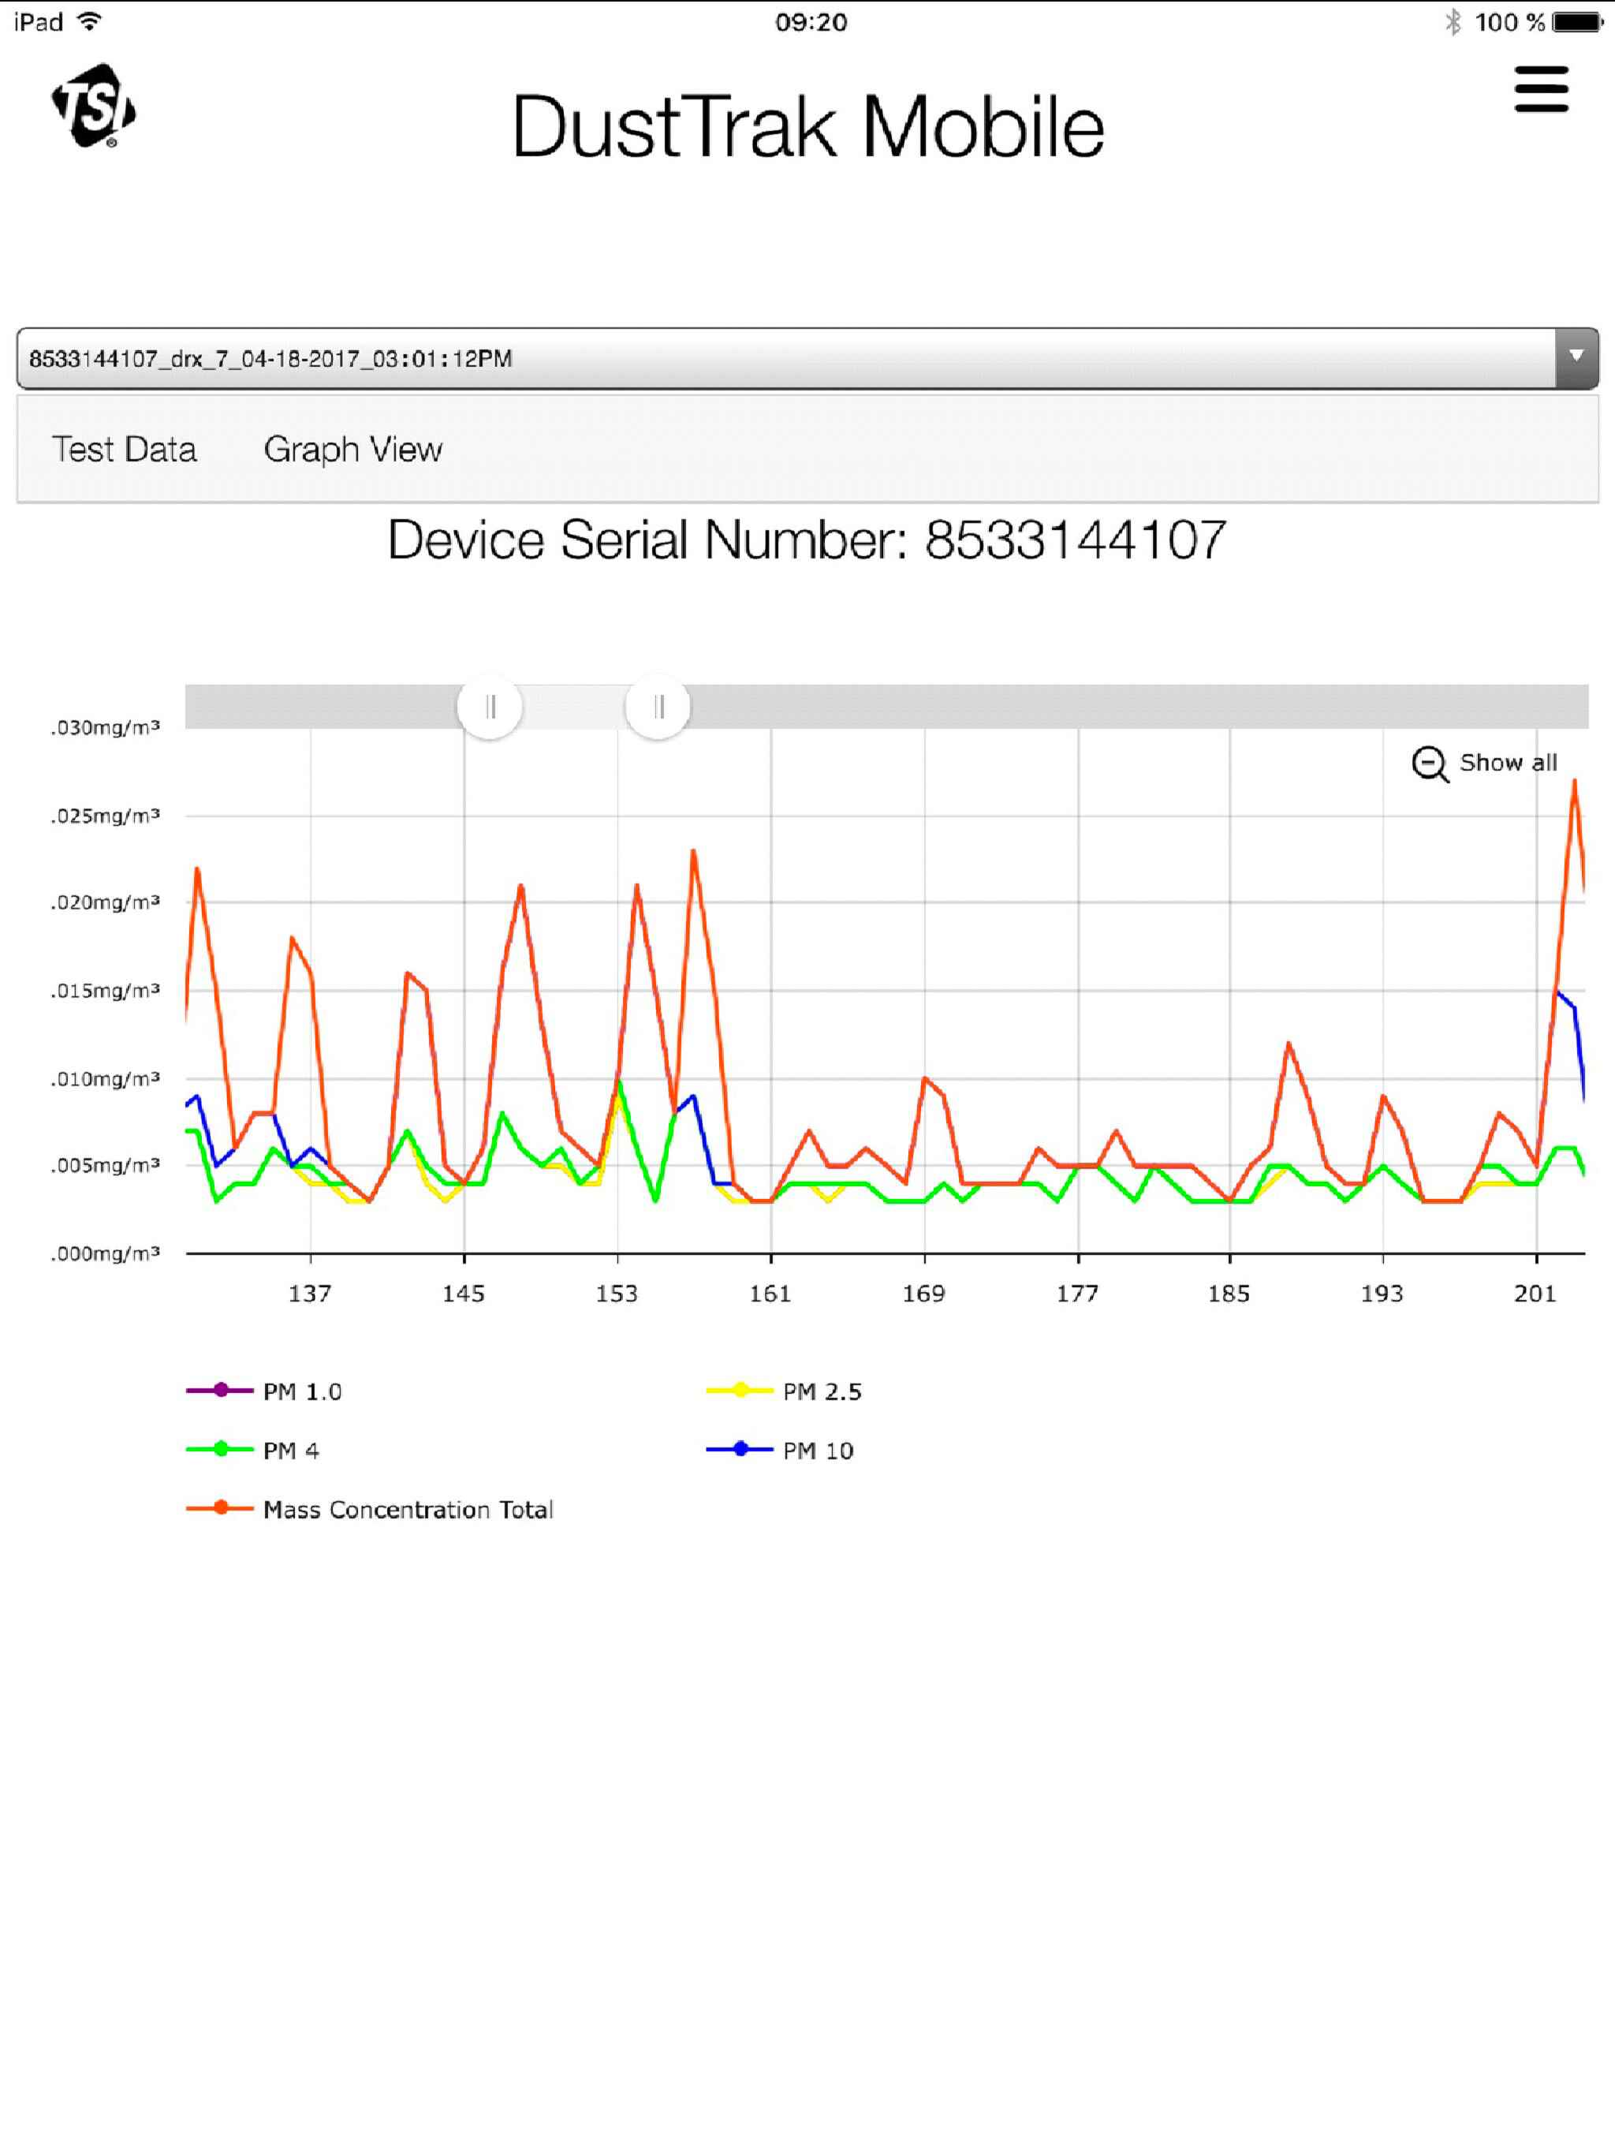Screen dimensions: 1615x2155
Task: Toggle the PM 4 series legend
Action: [252, 1450]
